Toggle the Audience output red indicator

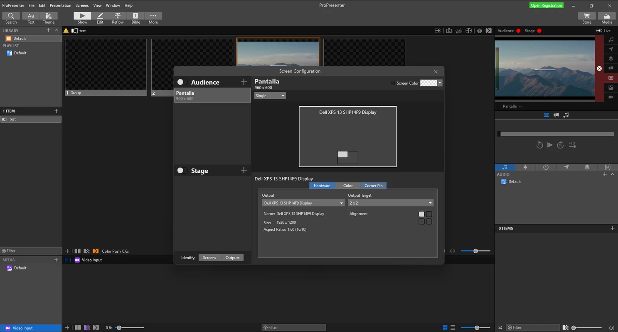pos(518,31)
